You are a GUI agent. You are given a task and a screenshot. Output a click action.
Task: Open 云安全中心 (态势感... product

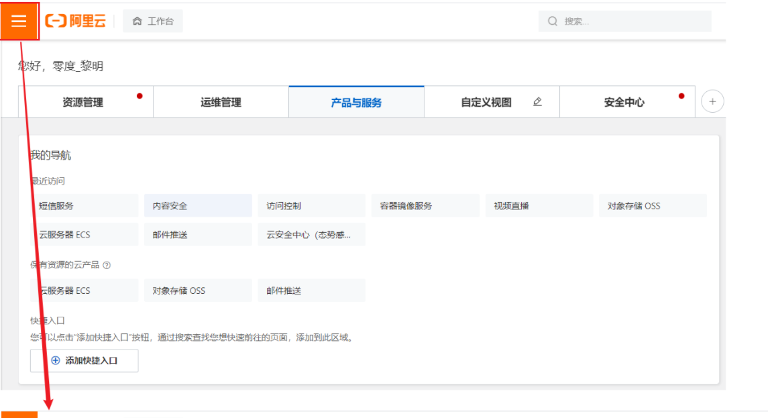tap(311, 235)
